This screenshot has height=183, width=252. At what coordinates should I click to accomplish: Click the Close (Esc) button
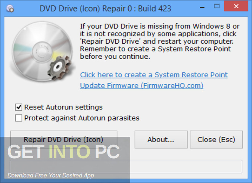[216, 139]
